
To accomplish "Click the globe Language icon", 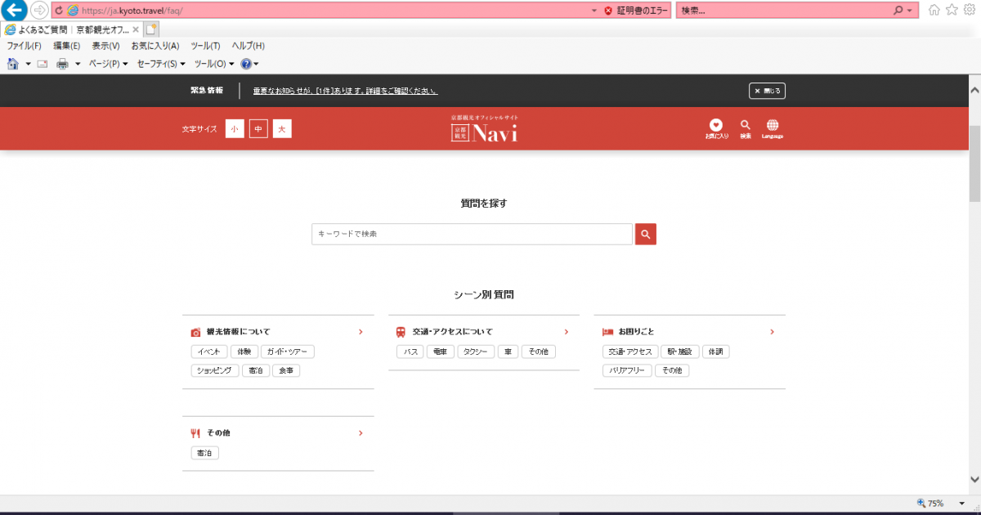I will tap(772, 126).
